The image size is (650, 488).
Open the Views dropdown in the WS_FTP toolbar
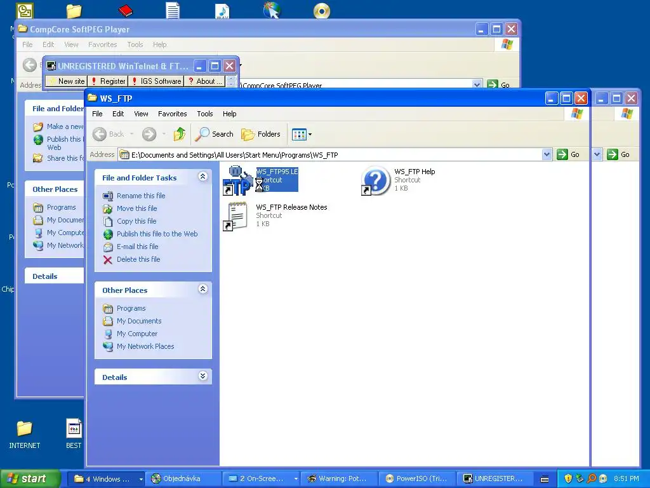pyautogui.click(x=302, y=134)
